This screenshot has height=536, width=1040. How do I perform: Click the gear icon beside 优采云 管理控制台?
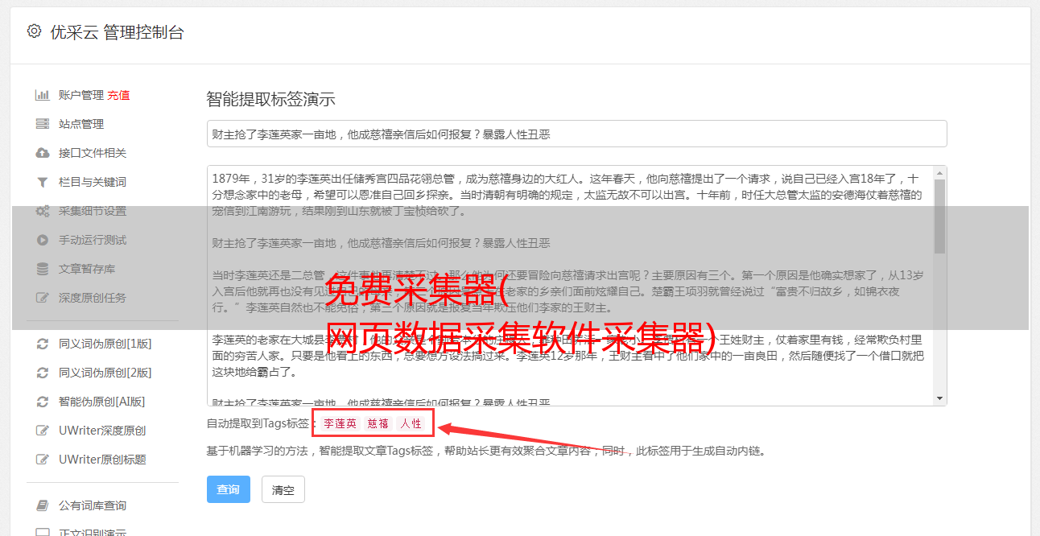pyautogui.click(x=34, y=31)
